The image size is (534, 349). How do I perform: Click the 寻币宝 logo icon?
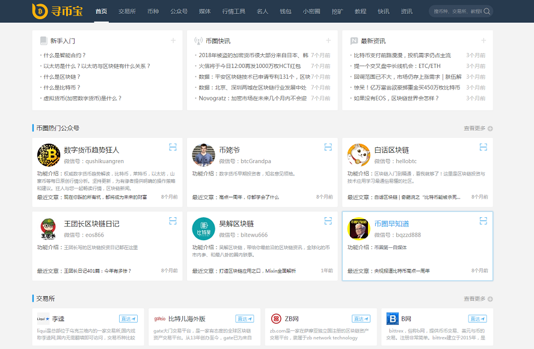[x=39, y=10]
